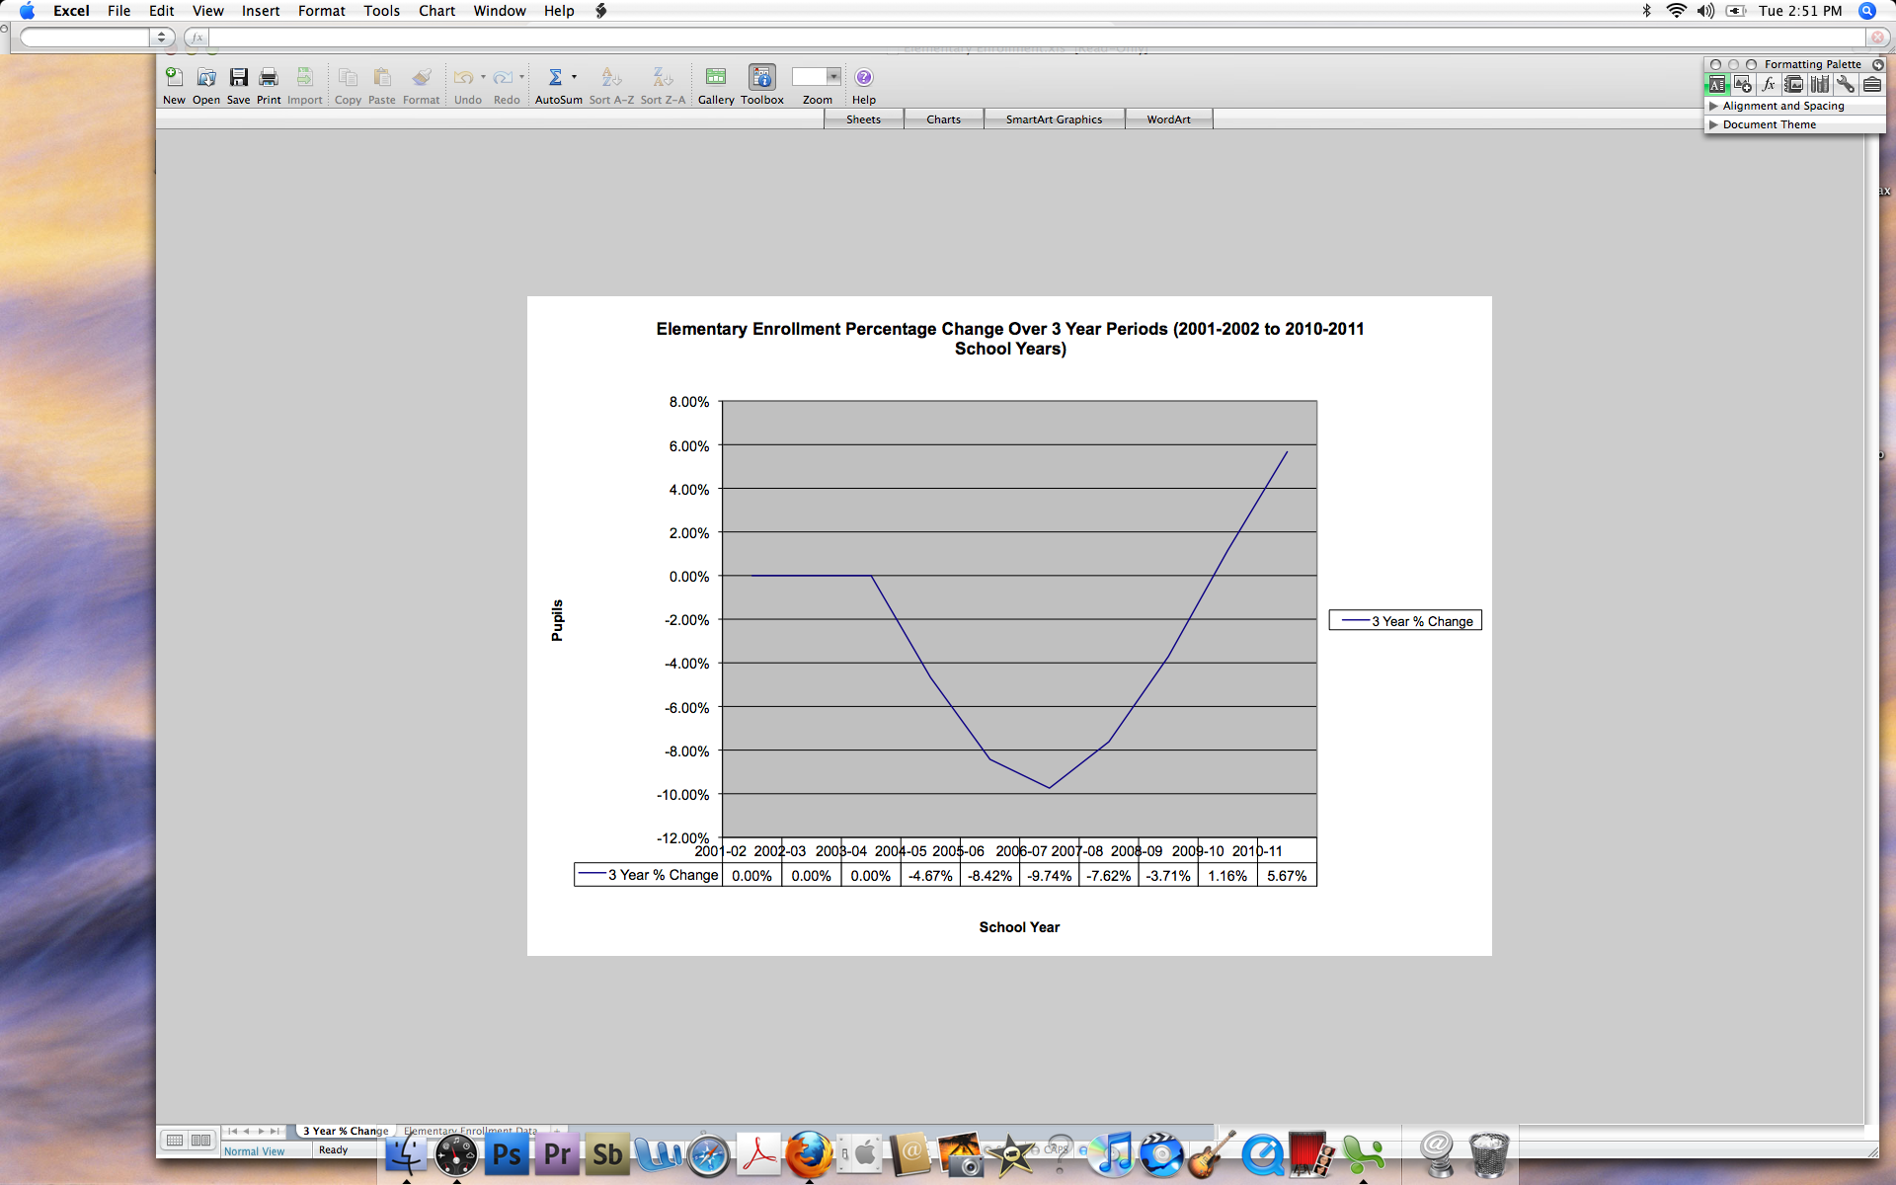The image size is (1896, 1185).
Task: Open Object Palette in Formatting Palette
Action: click(1743, 85)
